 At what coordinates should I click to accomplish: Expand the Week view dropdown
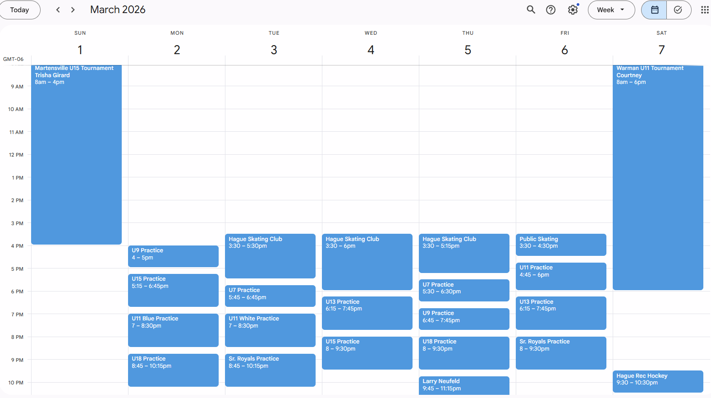tap(611, 10)
